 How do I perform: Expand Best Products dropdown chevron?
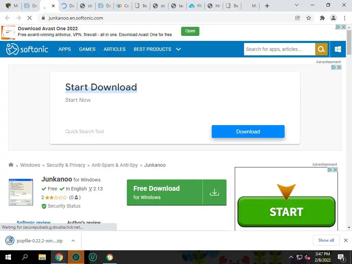click(178, 49)
